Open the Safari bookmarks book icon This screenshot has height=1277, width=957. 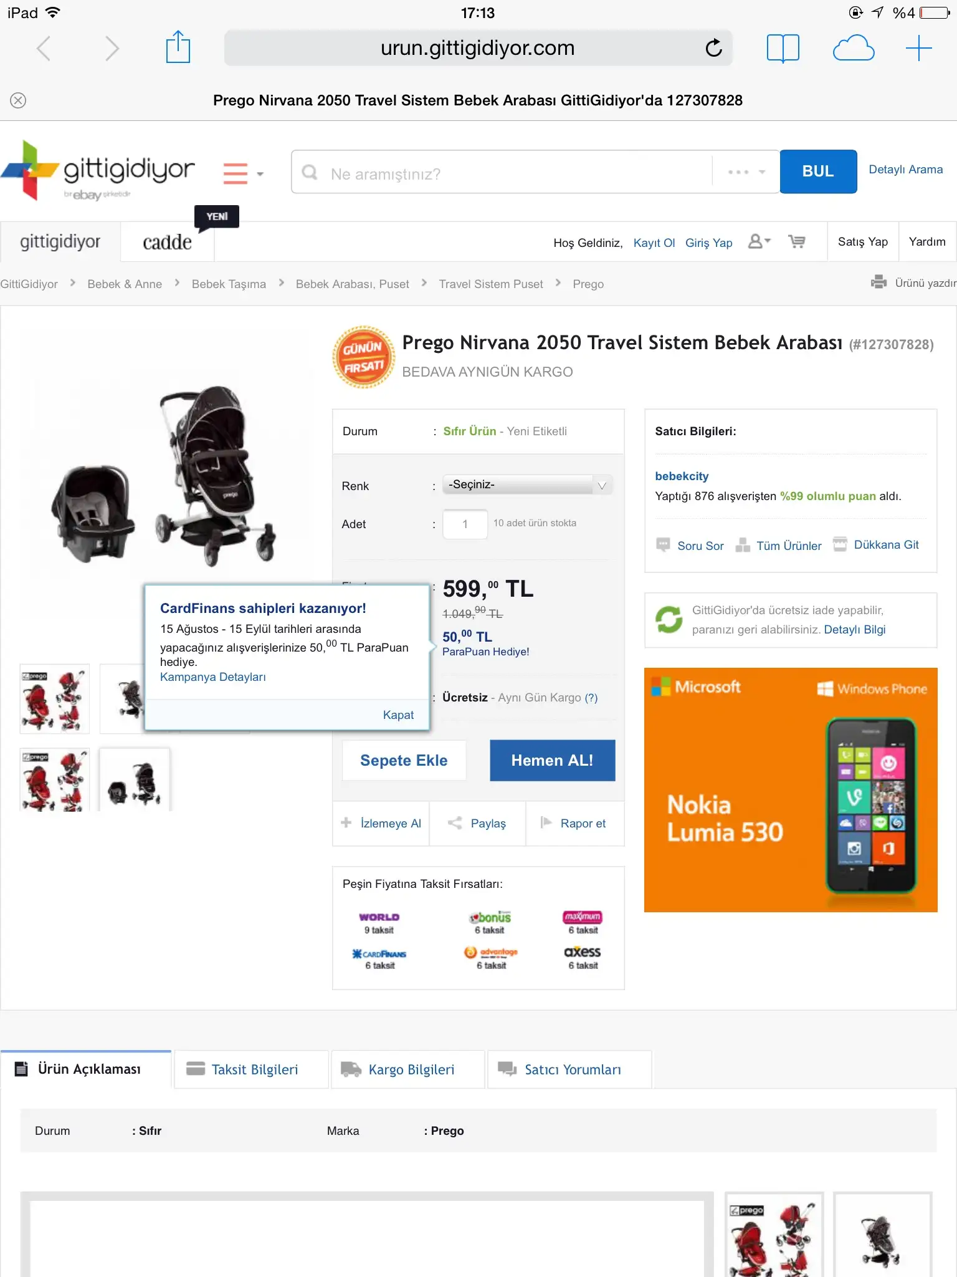(783, 48)
